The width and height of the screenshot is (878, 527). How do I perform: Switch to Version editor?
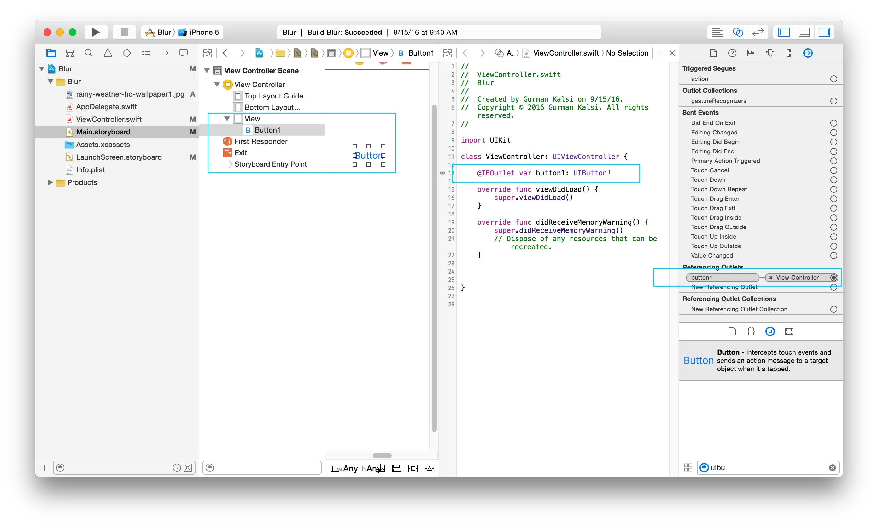758,32
